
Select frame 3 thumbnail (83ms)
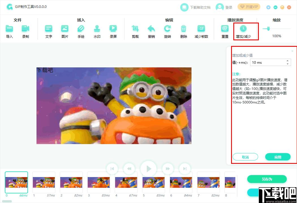tap(99, 182)
